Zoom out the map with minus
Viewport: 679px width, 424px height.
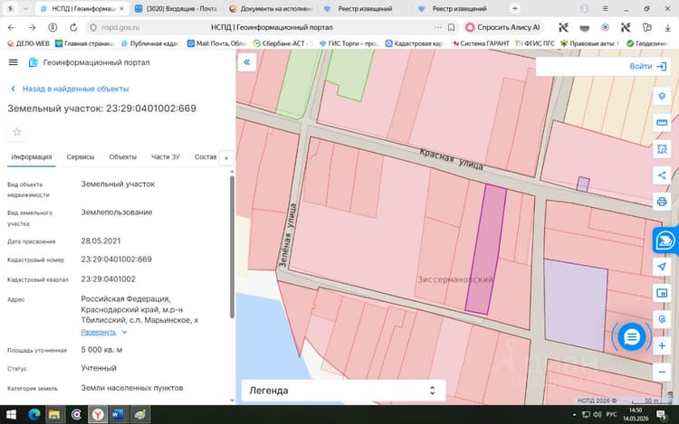[662, 372]
